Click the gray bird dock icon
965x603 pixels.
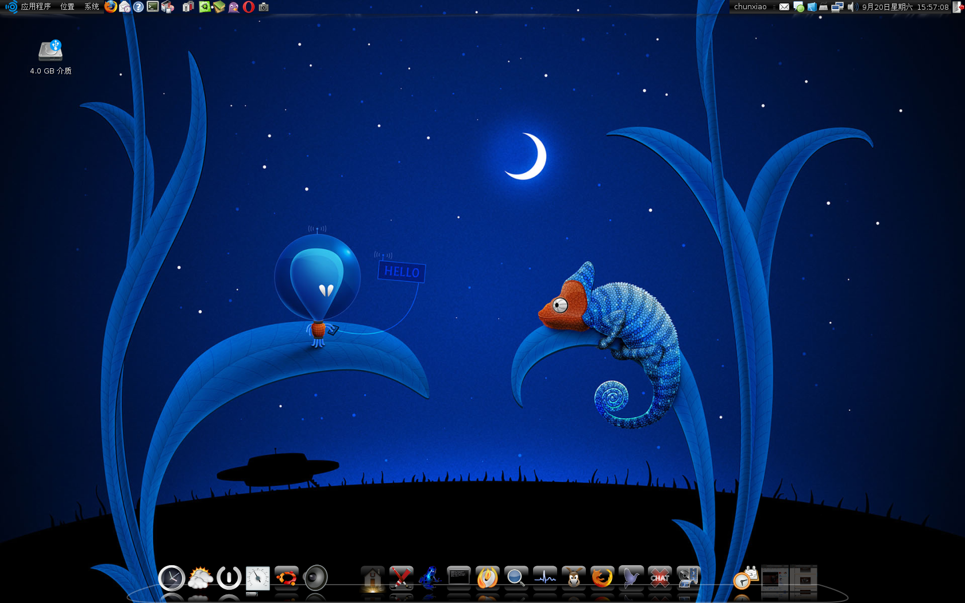point(631,578)
